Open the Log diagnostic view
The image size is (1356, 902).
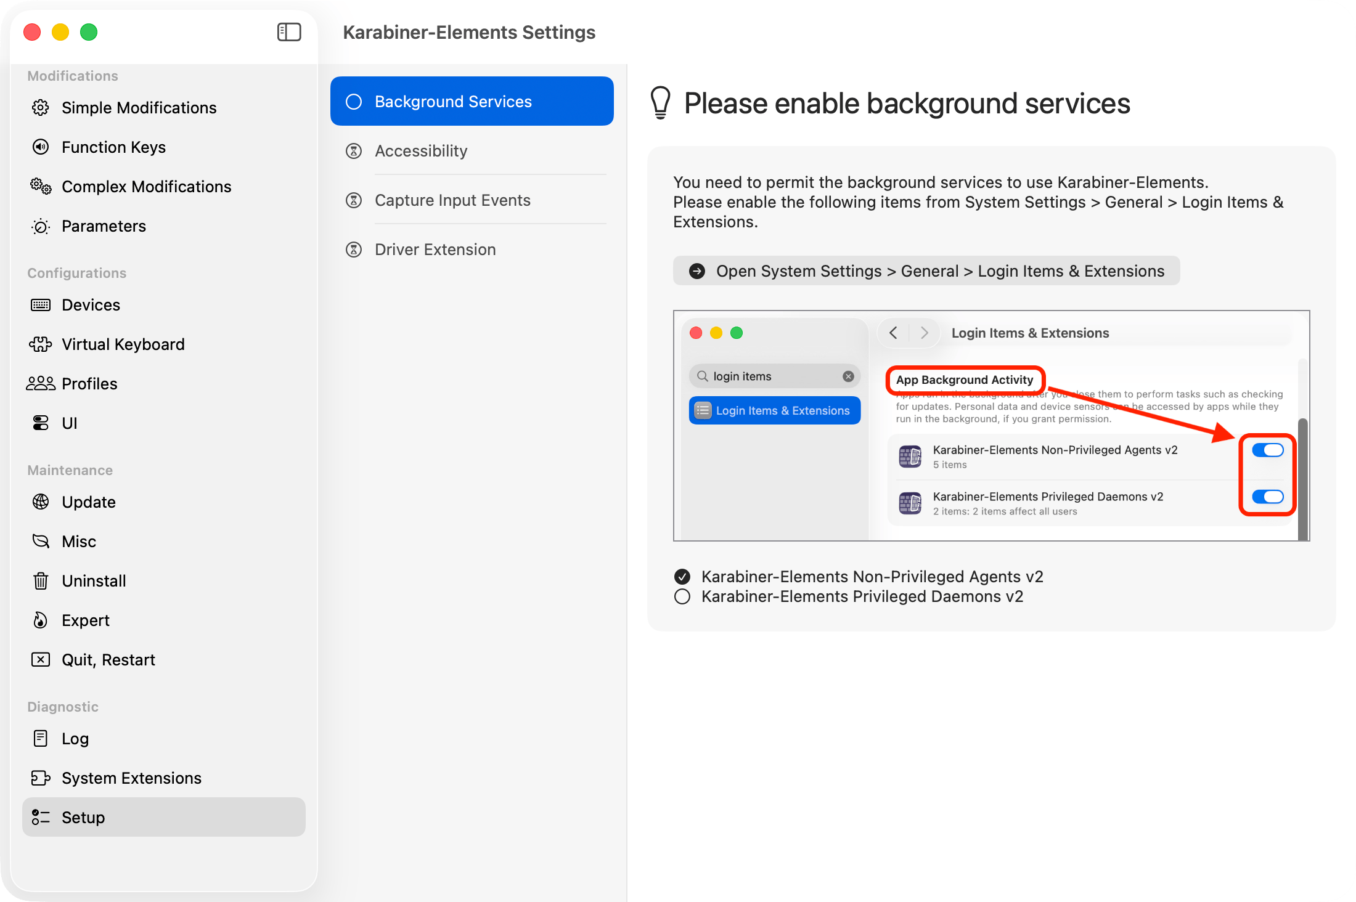[164, 739]
